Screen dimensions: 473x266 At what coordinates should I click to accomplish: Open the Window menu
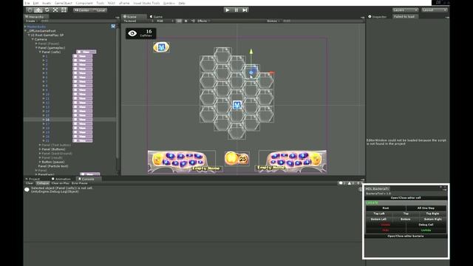(x=169, y=3)
